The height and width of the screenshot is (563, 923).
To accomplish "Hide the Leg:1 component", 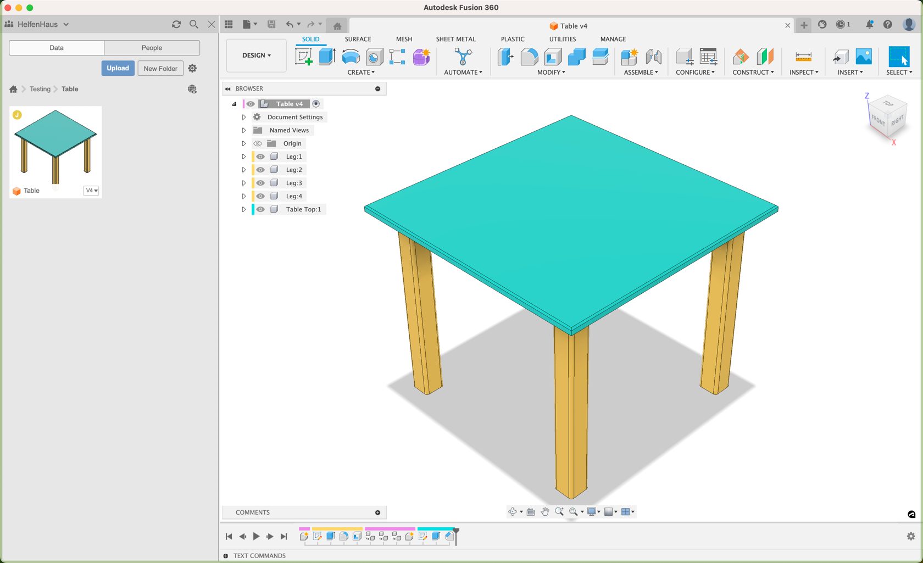I will pos(260,157).
